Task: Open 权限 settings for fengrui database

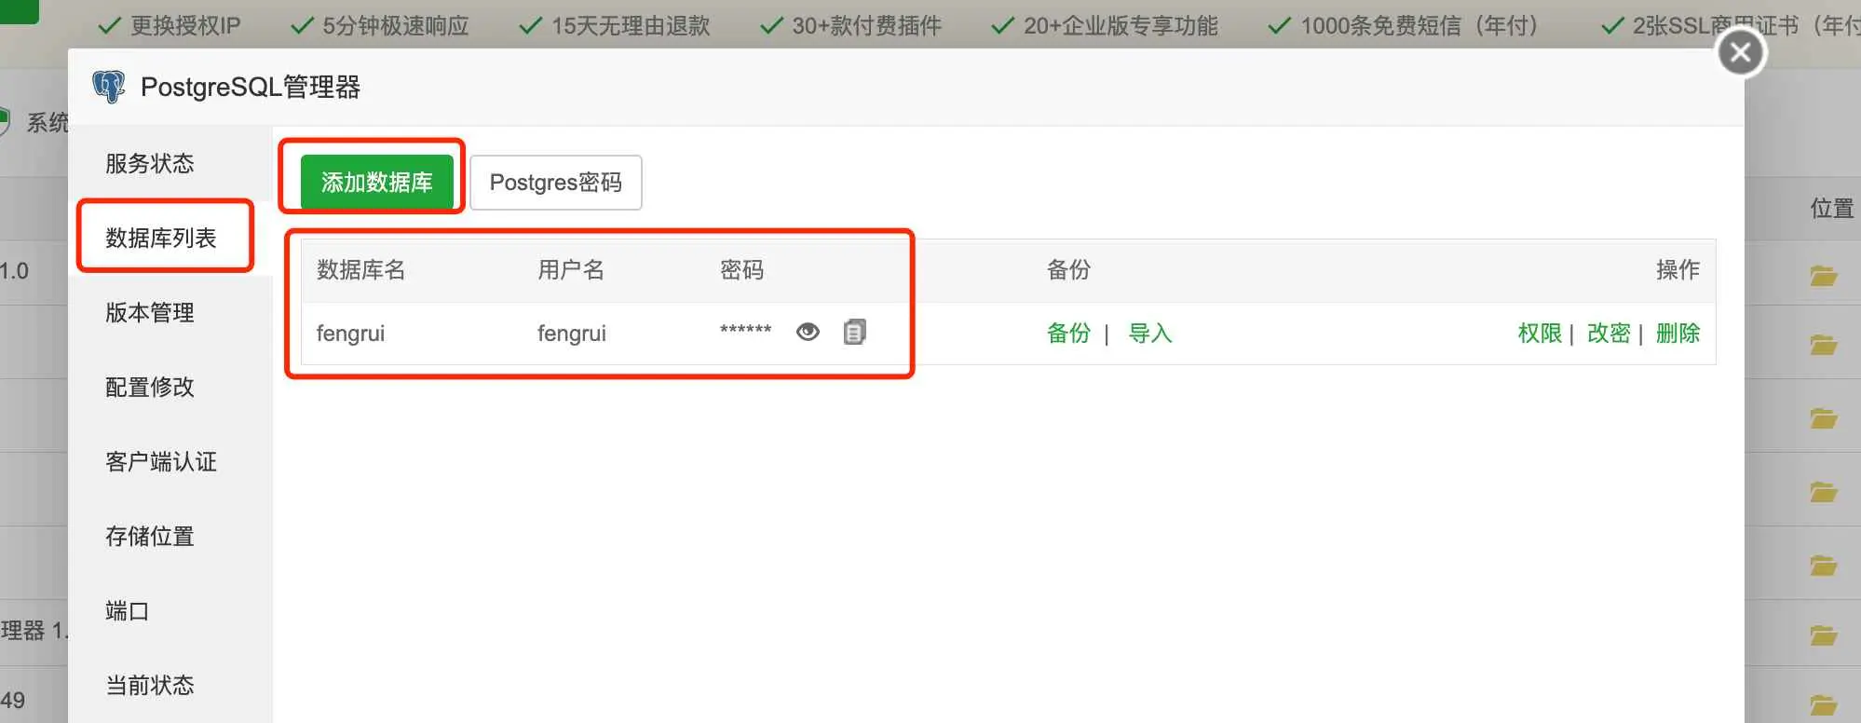Action: pyautogui.click(x=1539, y=334)
